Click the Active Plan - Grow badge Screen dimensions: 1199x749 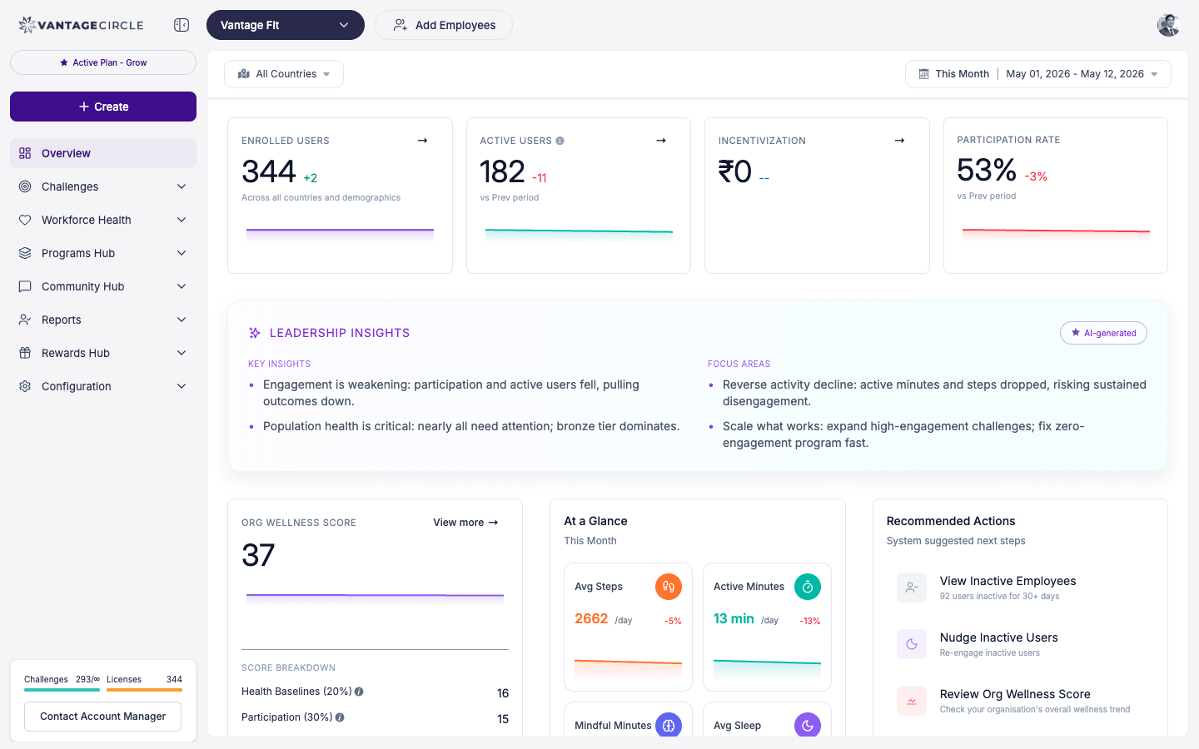coord(103,62)
